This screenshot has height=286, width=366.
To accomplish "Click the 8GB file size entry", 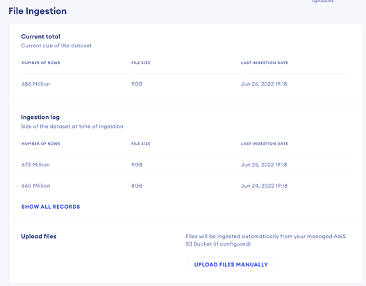I will click(137, 186).
